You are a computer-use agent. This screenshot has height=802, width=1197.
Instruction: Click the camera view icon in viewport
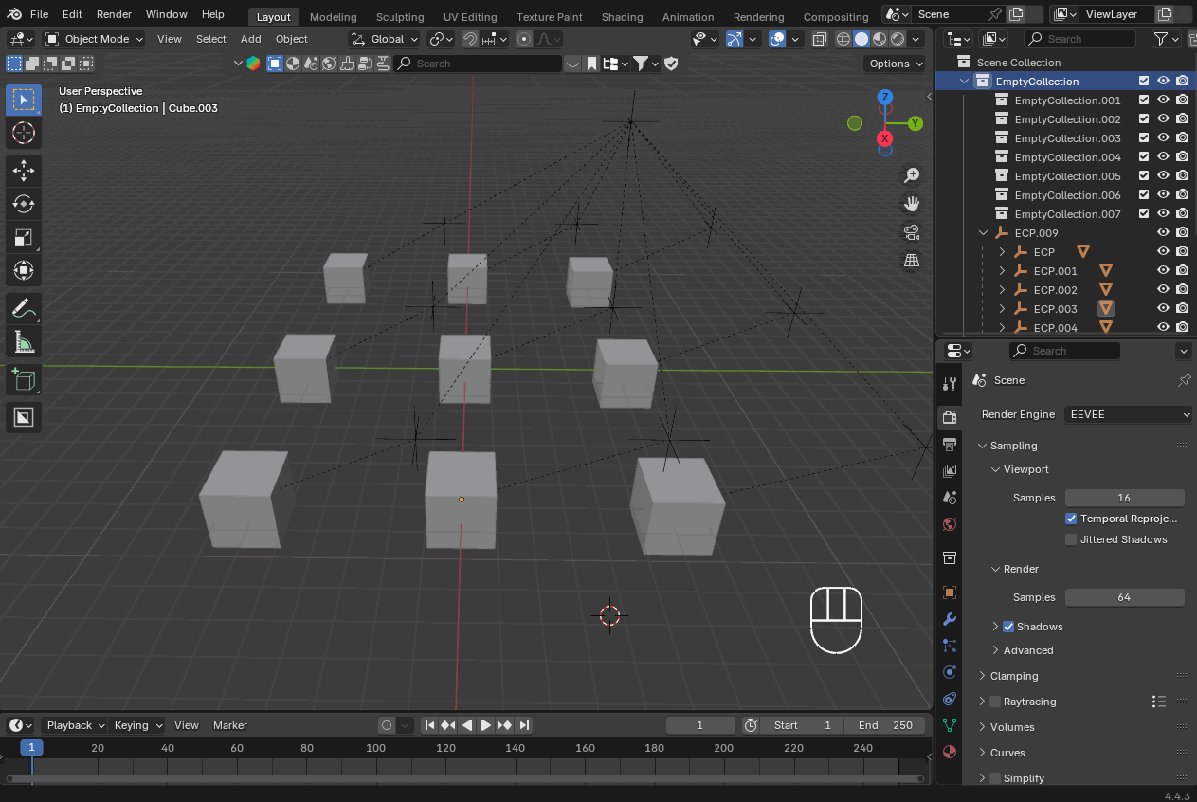tap(912, 232)
